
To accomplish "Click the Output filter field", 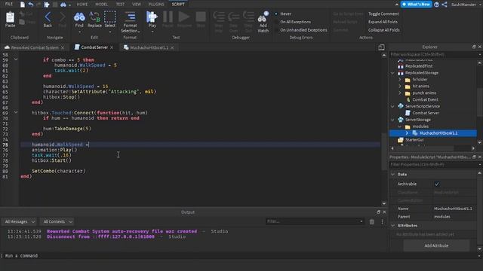I will 315,221.
